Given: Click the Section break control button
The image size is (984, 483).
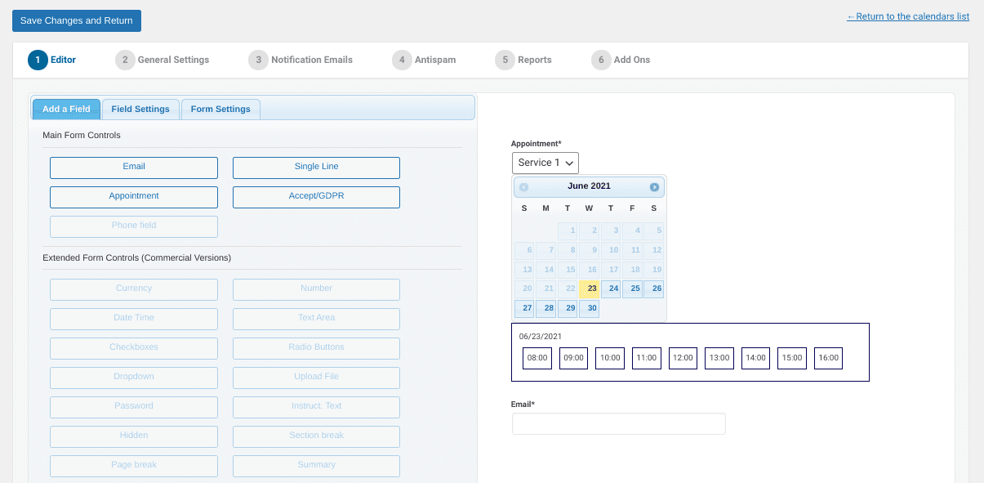Looking at the screenshot, I should pos(316,436).
